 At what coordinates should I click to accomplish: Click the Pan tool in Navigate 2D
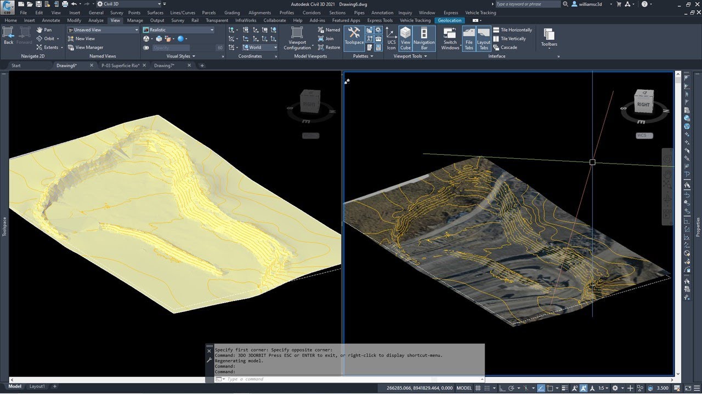tap(44, 30)
